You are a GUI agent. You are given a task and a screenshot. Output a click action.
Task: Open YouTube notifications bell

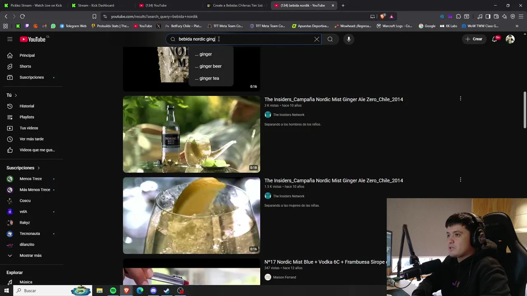click(x=494, y=39)
